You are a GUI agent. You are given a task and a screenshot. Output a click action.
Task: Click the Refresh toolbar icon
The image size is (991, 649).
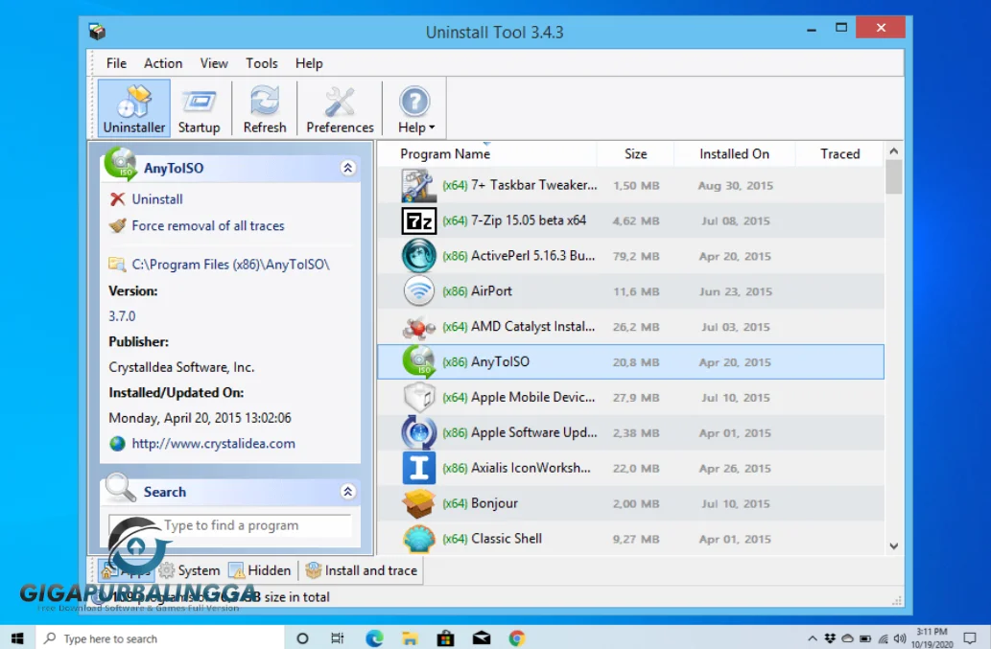(x=264, y=108)
